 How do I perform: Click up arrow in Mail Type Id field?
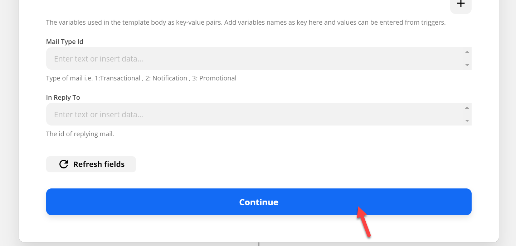pyautogui.click(x=467, y=52)
